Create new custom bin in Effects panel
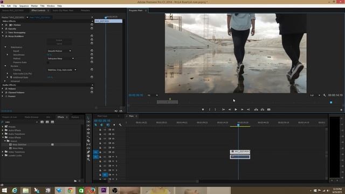The width and height of the screenshot is (345, 194). (75, 181)
